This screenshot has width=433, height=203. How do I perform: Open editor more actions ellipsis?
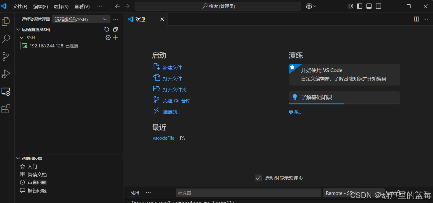pos(426,19)
